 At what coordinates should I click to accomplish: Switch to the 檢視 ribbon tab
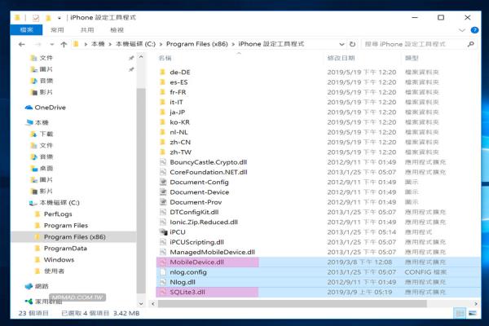[117, 30]
